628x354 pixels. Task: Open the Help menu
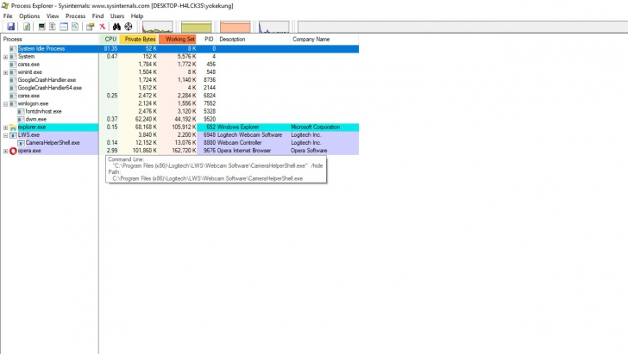(x=137, y=16)
